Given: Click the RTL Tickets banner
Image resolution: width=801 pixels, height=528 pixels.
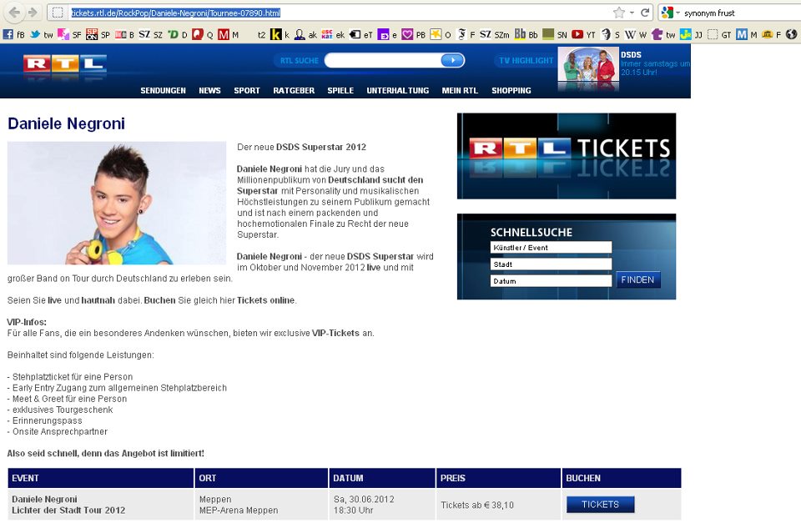Looking at the screenshot, I should (x=567, y=156).
